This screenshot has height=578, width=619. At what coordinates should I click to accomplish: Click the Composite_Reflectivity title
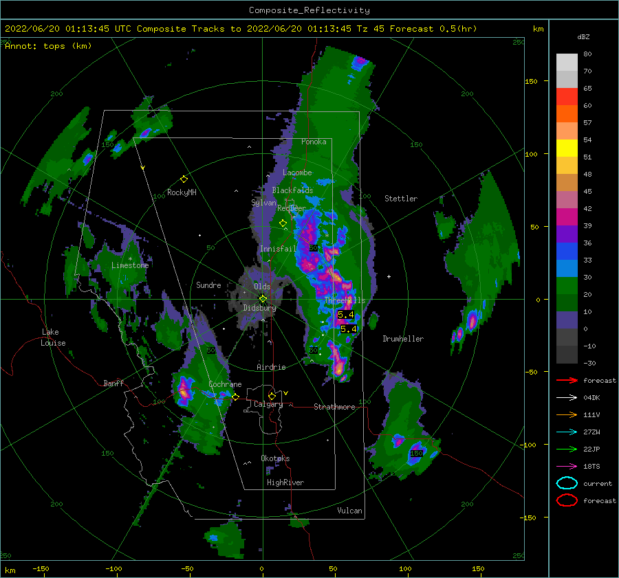309,10
